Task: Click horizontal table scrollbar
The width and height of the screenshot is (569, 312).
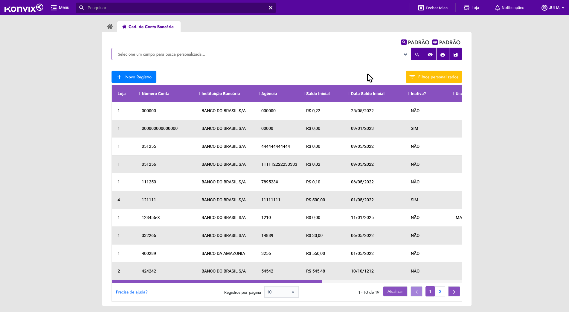Action: click(217, 282)
